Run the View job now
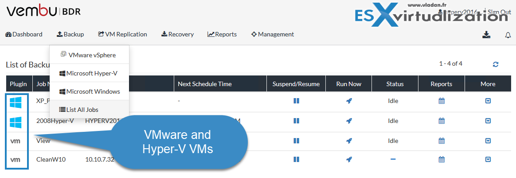The height and width of the screenshot is (178, 516). pos(349,141)
